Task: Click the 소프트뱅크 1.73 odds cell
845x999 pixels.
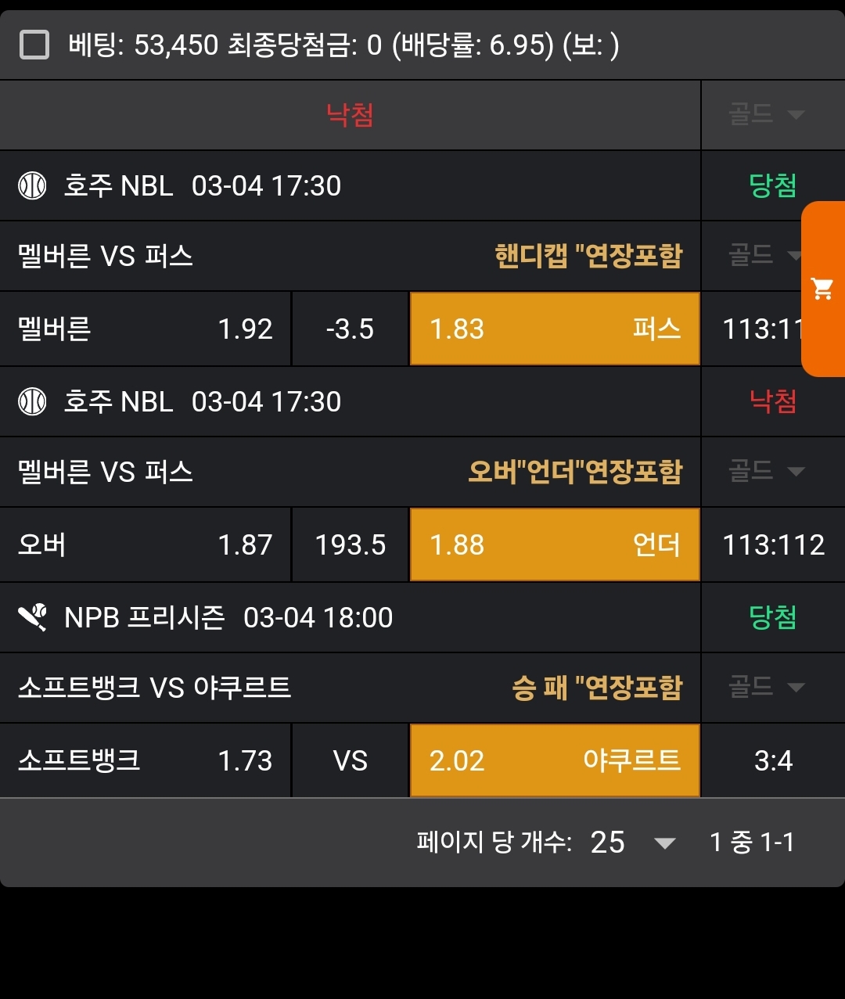Action: [146, 761]
